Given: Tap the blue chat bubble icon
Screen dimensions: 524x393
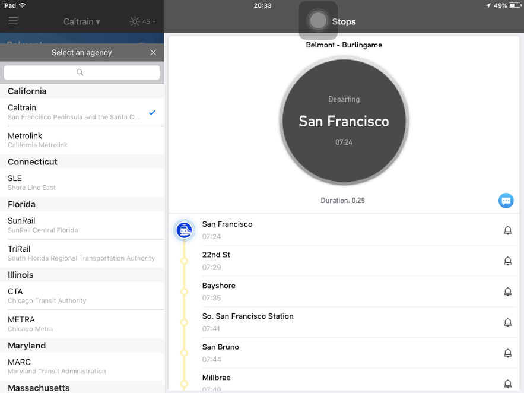Looking at the screenshot, I should pyautogui.click(x=506, y=201).
